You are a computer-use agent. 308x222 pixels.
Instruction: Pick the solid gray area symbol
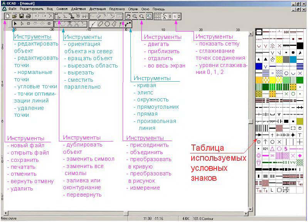(x=286, y=59)
